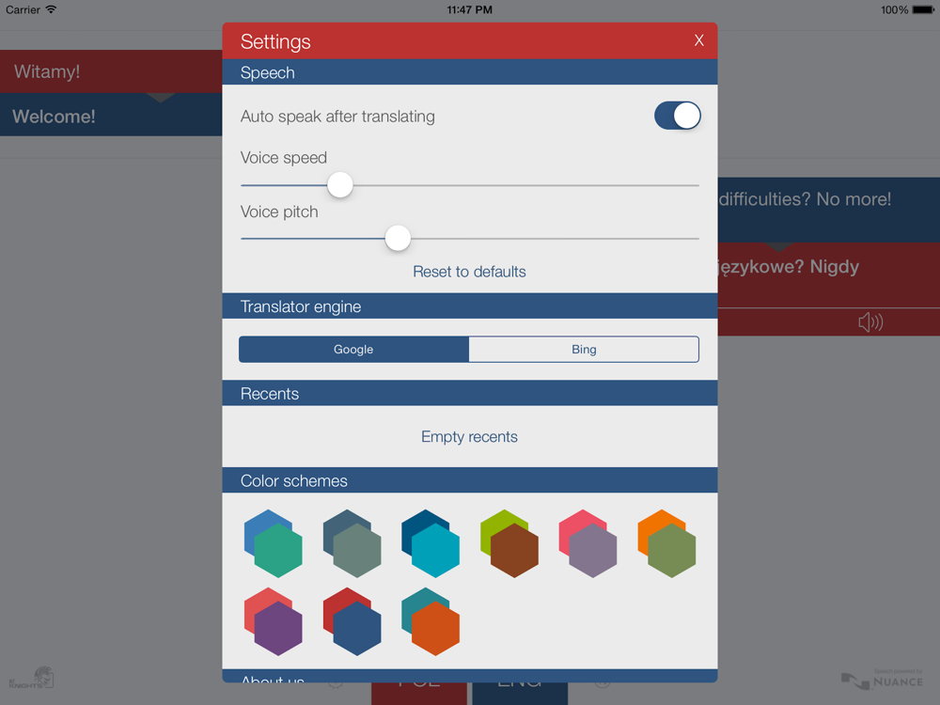Viewport: 940px width, 705px height.
Task: Tap the językowe? Nigdy translation text
Action: (789, 267)
